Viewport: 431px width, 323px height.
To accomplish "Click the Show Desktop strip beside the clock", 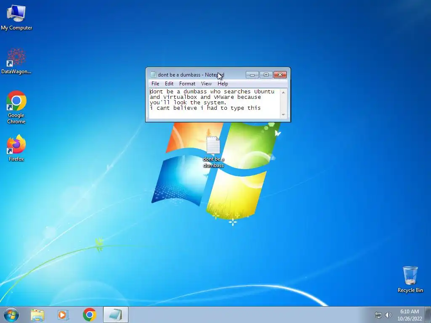I will point(428,315).
